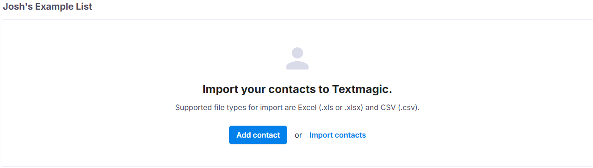Click the blue Add contact button
This screenshot has height=168, width=593.
click(x=258, y=135)
